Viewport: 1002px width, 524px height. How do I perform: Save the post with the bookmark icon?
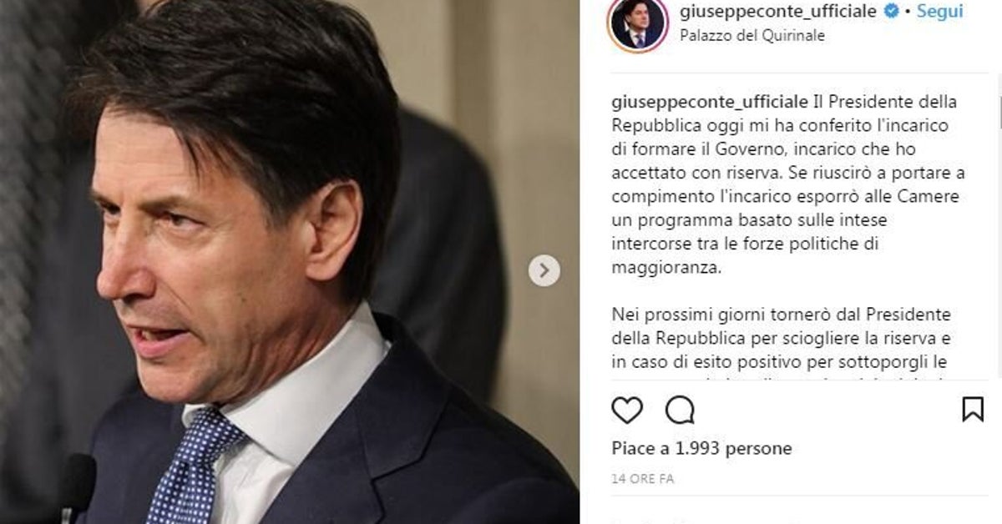click(973, 409)
